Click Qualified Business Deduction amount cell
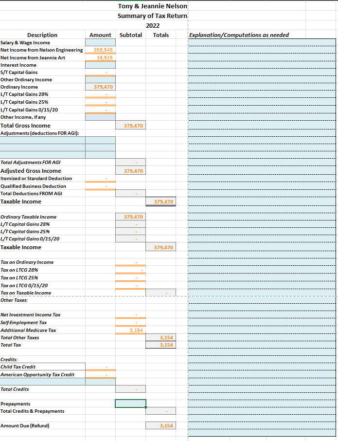 click(100, 186)
